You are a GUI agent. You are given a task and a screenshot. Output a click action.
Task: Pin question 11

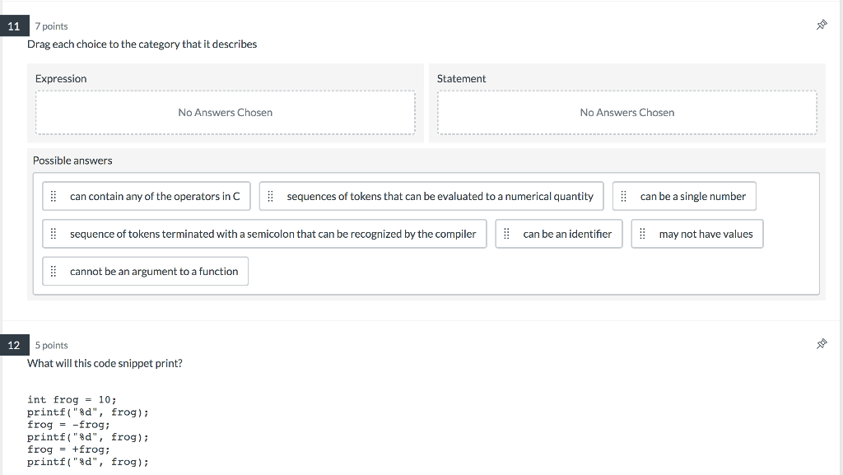821,26
